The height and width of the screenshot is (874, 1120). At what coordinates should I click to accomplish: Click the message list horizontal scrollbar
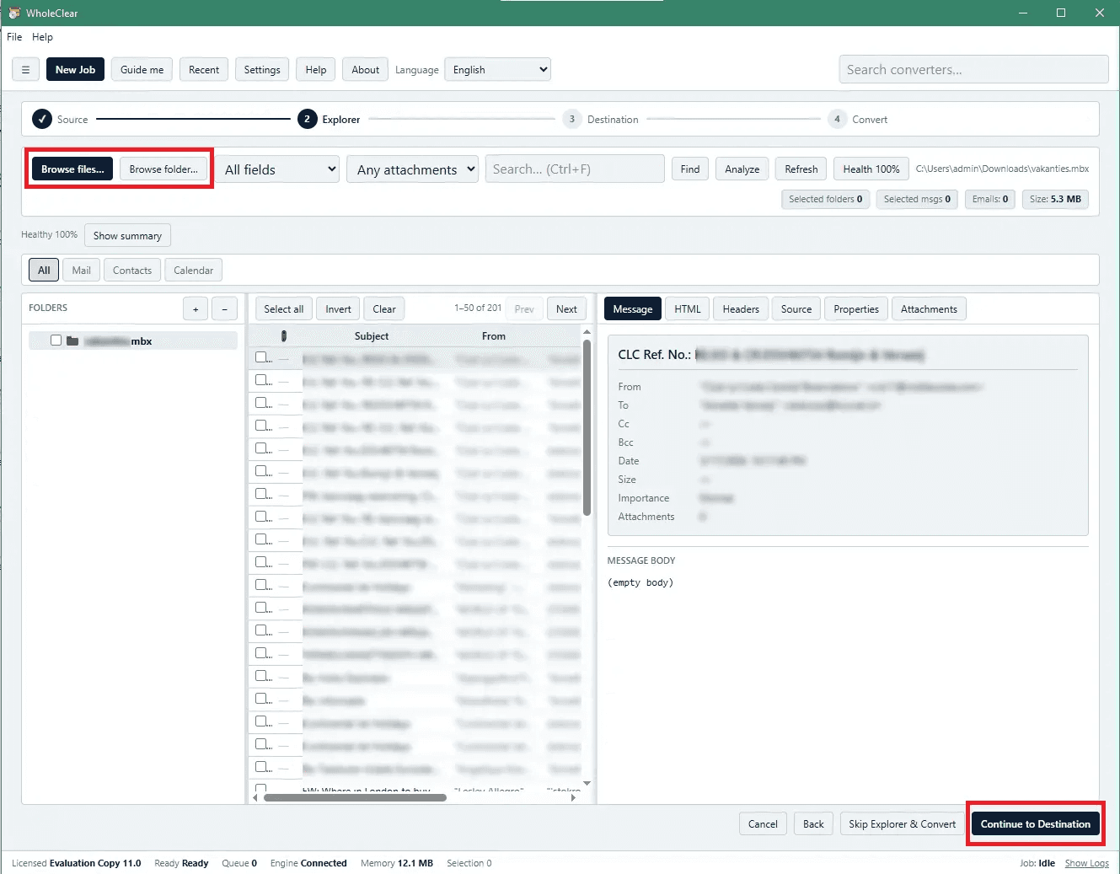tap(356, 797)
